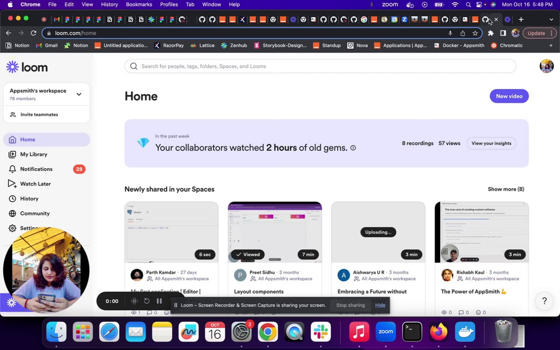The image size is (560, 350).
Task: Click the drag-handle grid icon on recorder
Action: [134, 301]
